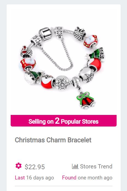This screenshot has width=127, height=191.
Task: Click the glossy red bead with white patch
Action: point(47,82)
